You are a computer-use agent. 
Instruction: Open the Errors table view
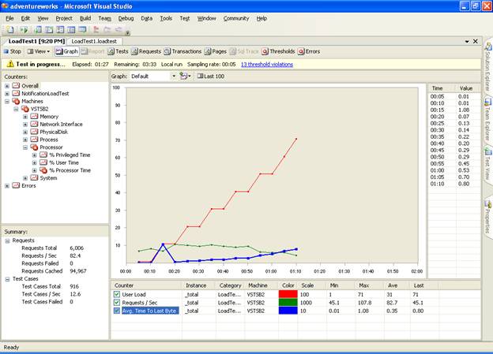pyautogui.click(x=309, y=51)
